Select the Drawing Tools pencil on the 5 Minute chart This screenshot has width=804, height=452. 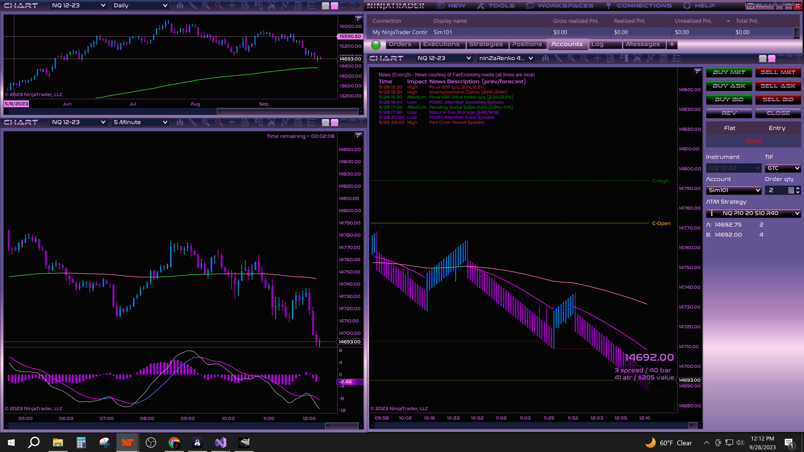click(x=193, y=122)
